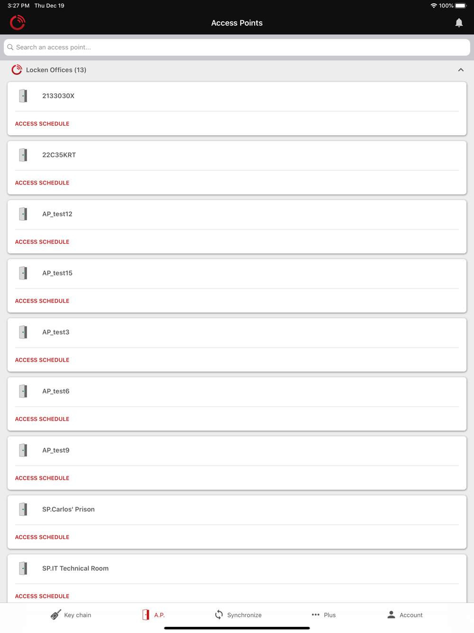Tap the door icon beside AP_test6
The width and height of the screenshot is (474, 633).
tap(23, 391)
